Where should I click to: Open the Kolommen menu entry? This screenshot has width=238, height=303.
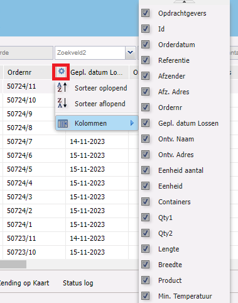tap(97, 123)
